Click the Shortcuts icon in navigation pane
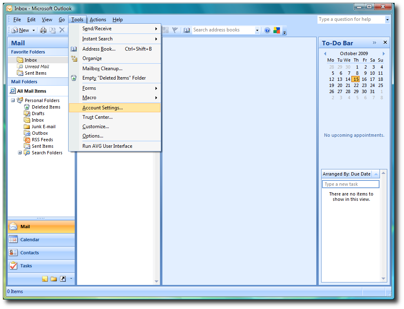Screen dimensions: 404x309 [63, 278]
